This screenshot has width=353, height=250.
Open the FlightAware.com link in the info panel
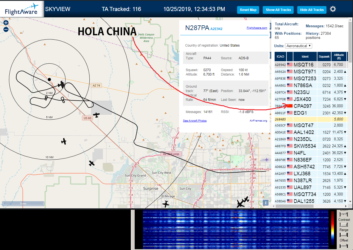click(x=257, y=28)
